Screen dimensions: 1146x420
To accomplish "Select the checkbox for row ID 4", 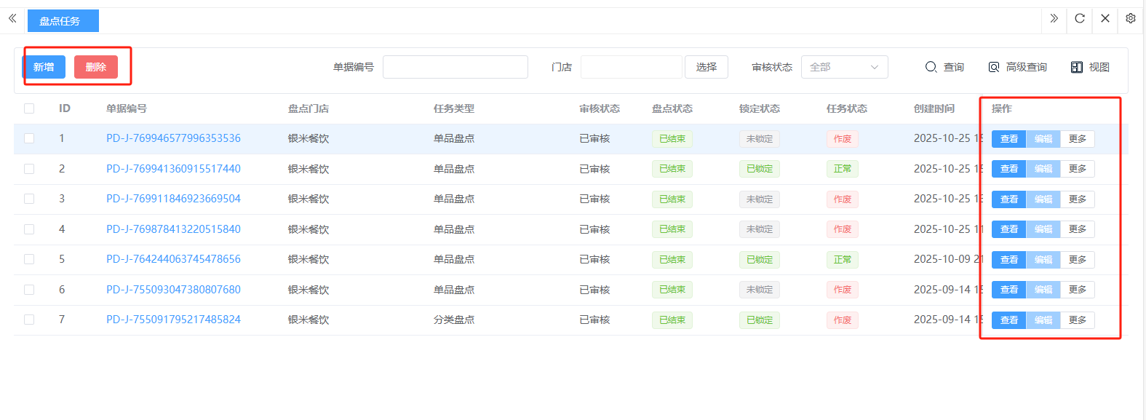I will [x=29, y=229].
